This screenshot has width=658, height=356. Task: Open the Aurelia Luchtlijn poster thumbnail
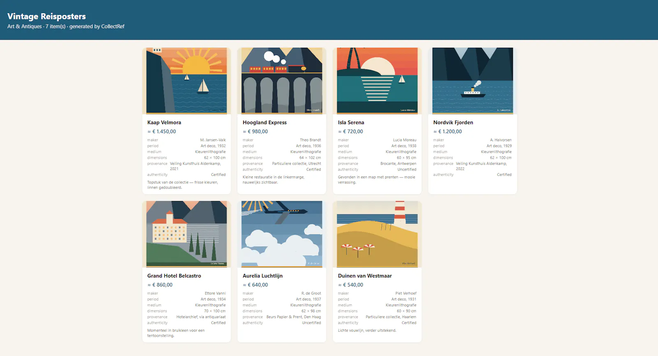pyautogui.click(x=282, y=234)
